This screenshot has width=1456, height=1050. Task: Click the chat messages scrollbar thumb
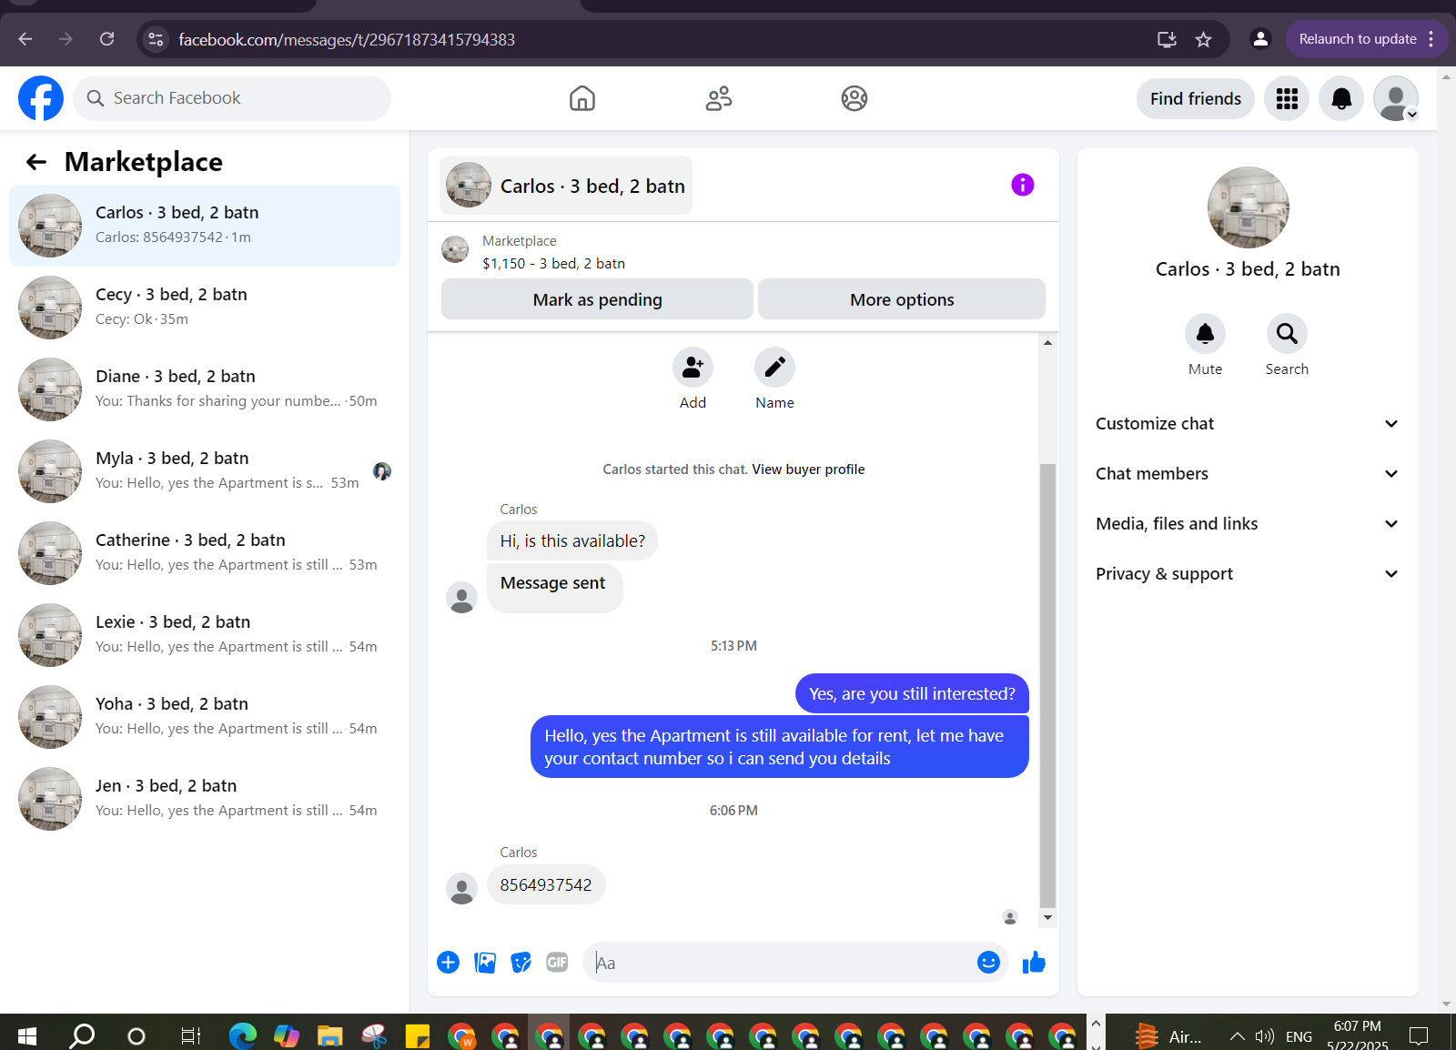click(x=1047, y=685)
